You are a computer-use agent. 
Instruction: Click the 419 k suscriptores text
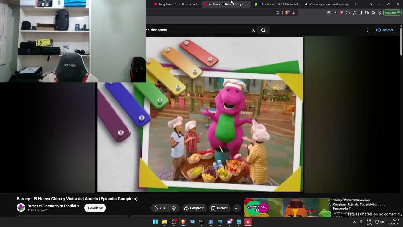38,210
